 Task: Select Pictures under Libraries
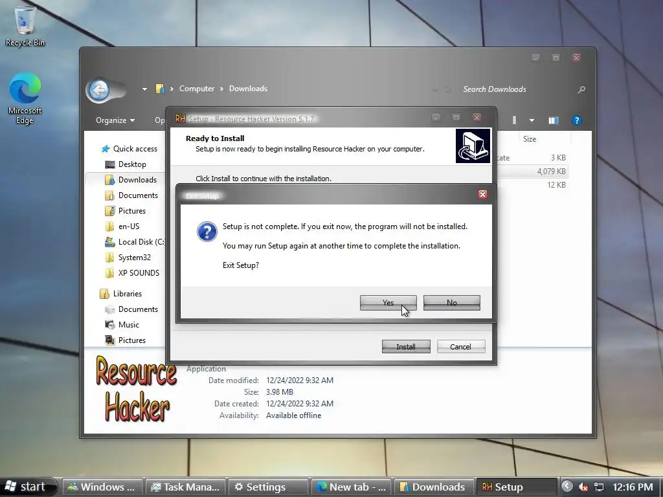point(125,340)
